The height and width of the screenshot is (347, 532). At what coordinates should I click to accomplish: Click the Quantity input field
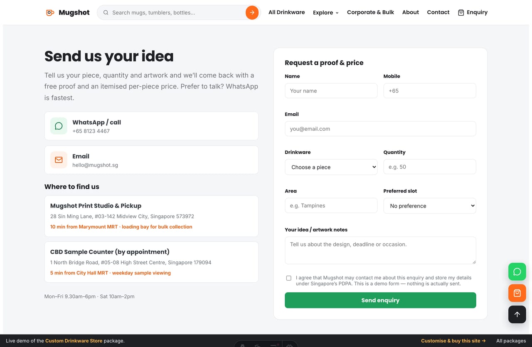[430, 167]
